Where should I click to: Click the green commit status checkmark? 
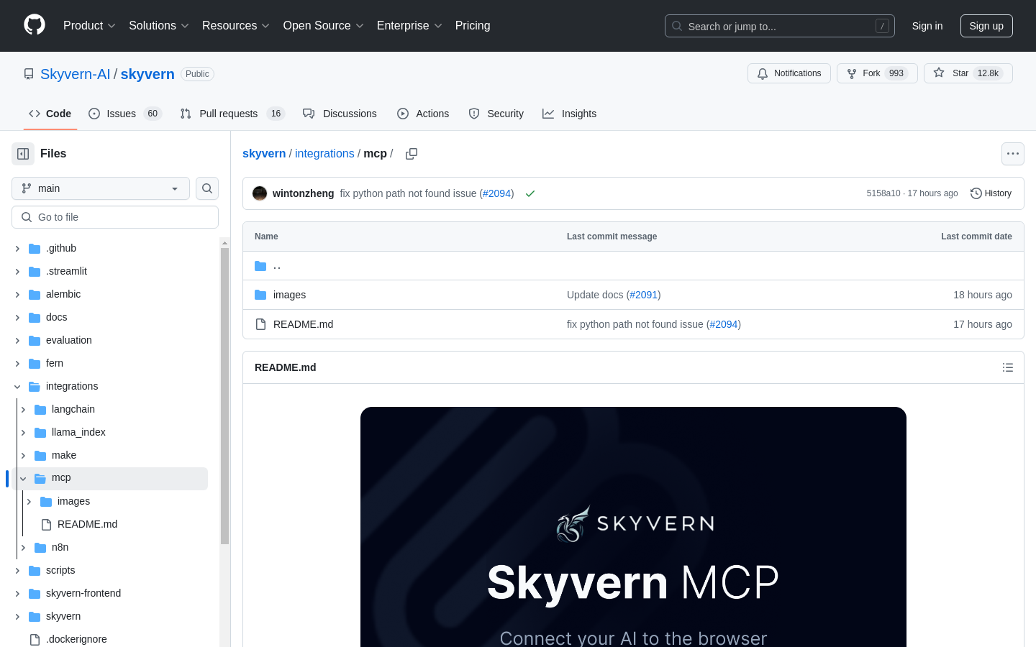[530, 193]
